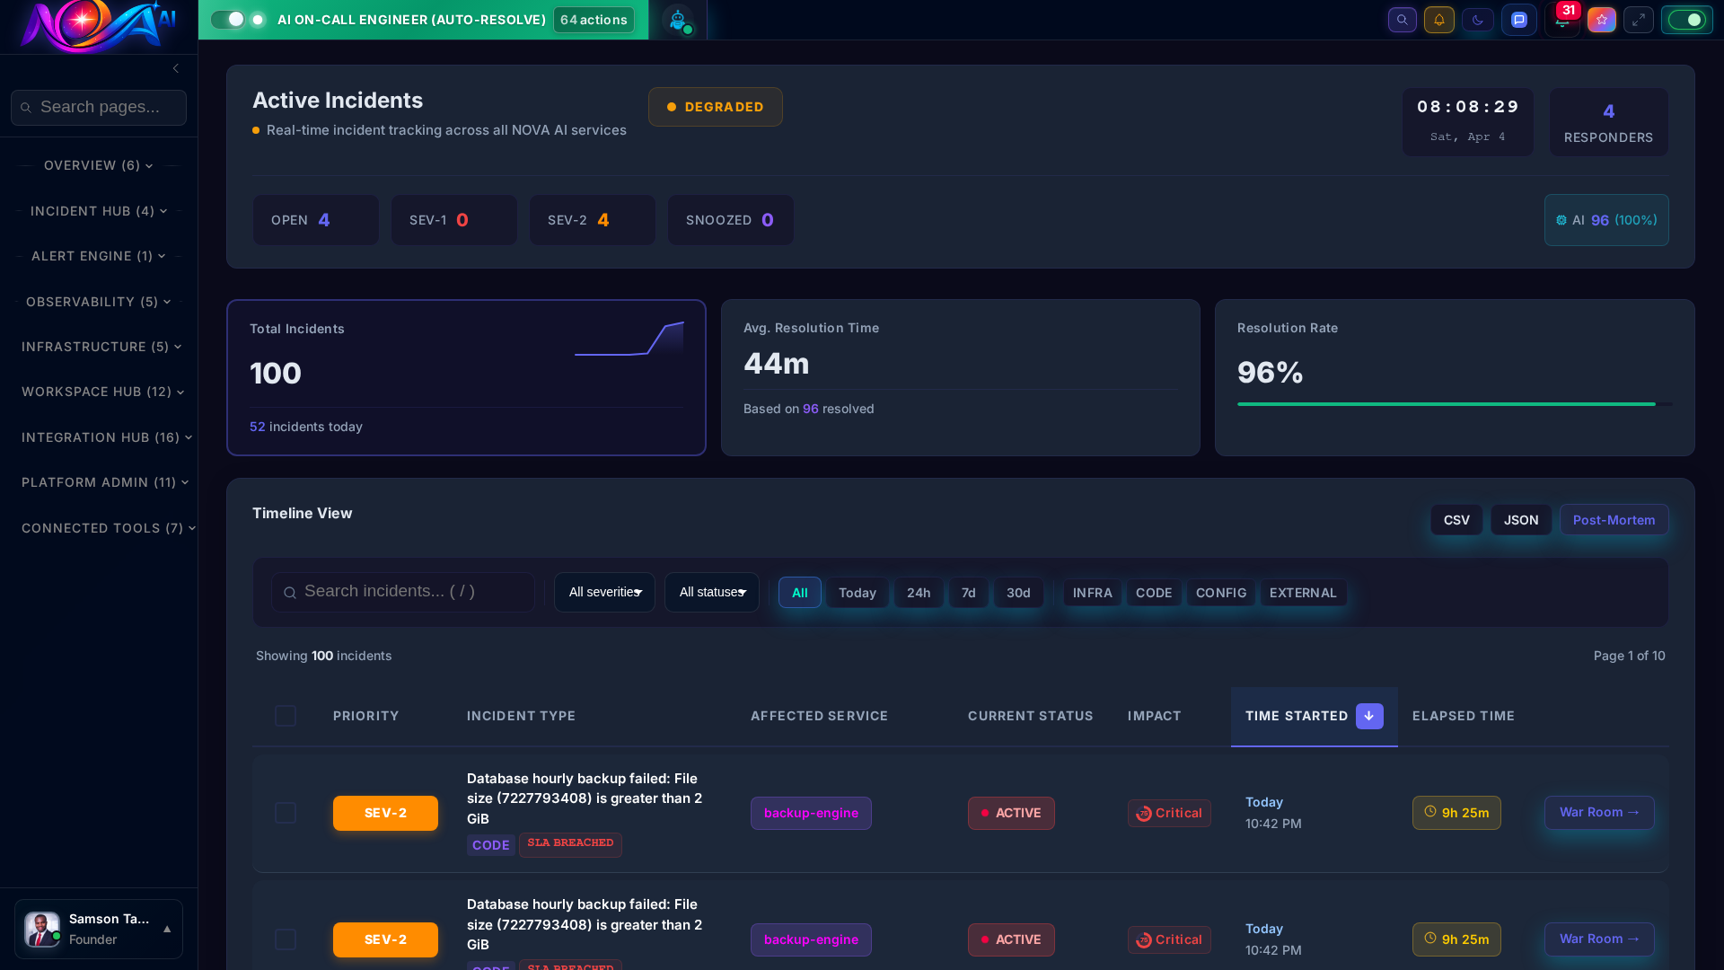1724x970 pixels.
Task: Open the chat bubble messaging icon
Action: (x=1519, y=20)
